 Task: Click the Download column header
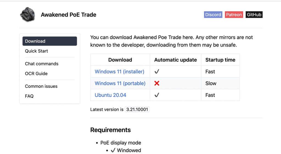[x=120, y=60]
